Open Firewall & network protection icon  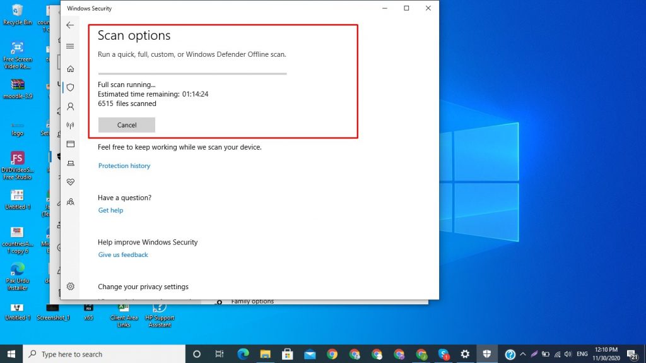tap(70, 126)
